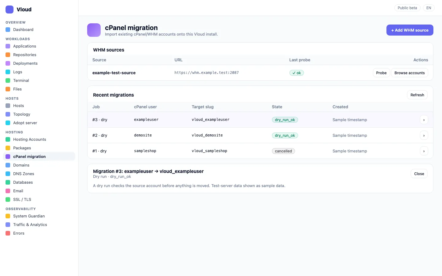Click the System Guardian sidebar icon

(x=8, y=216)
